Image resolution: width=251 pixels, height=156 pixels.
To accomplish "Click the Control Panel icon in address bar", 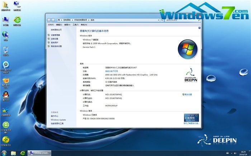I will [59, 20].
